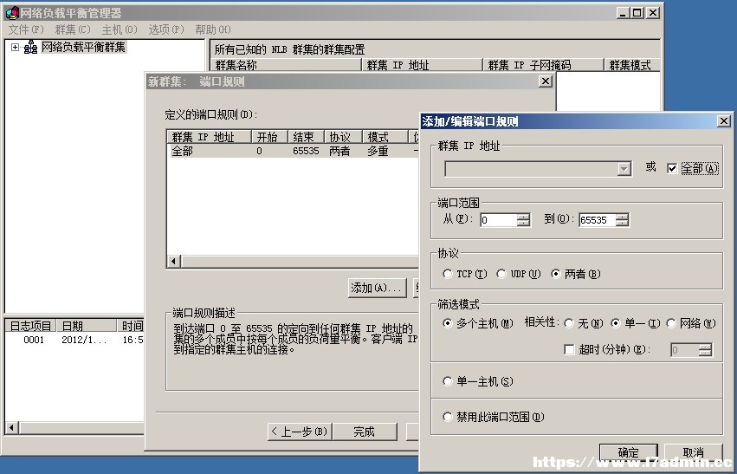Click the 日期 log column header
The height and width of the screenshot is (474, 737).
pyautogui.click(x=87, y=326)
